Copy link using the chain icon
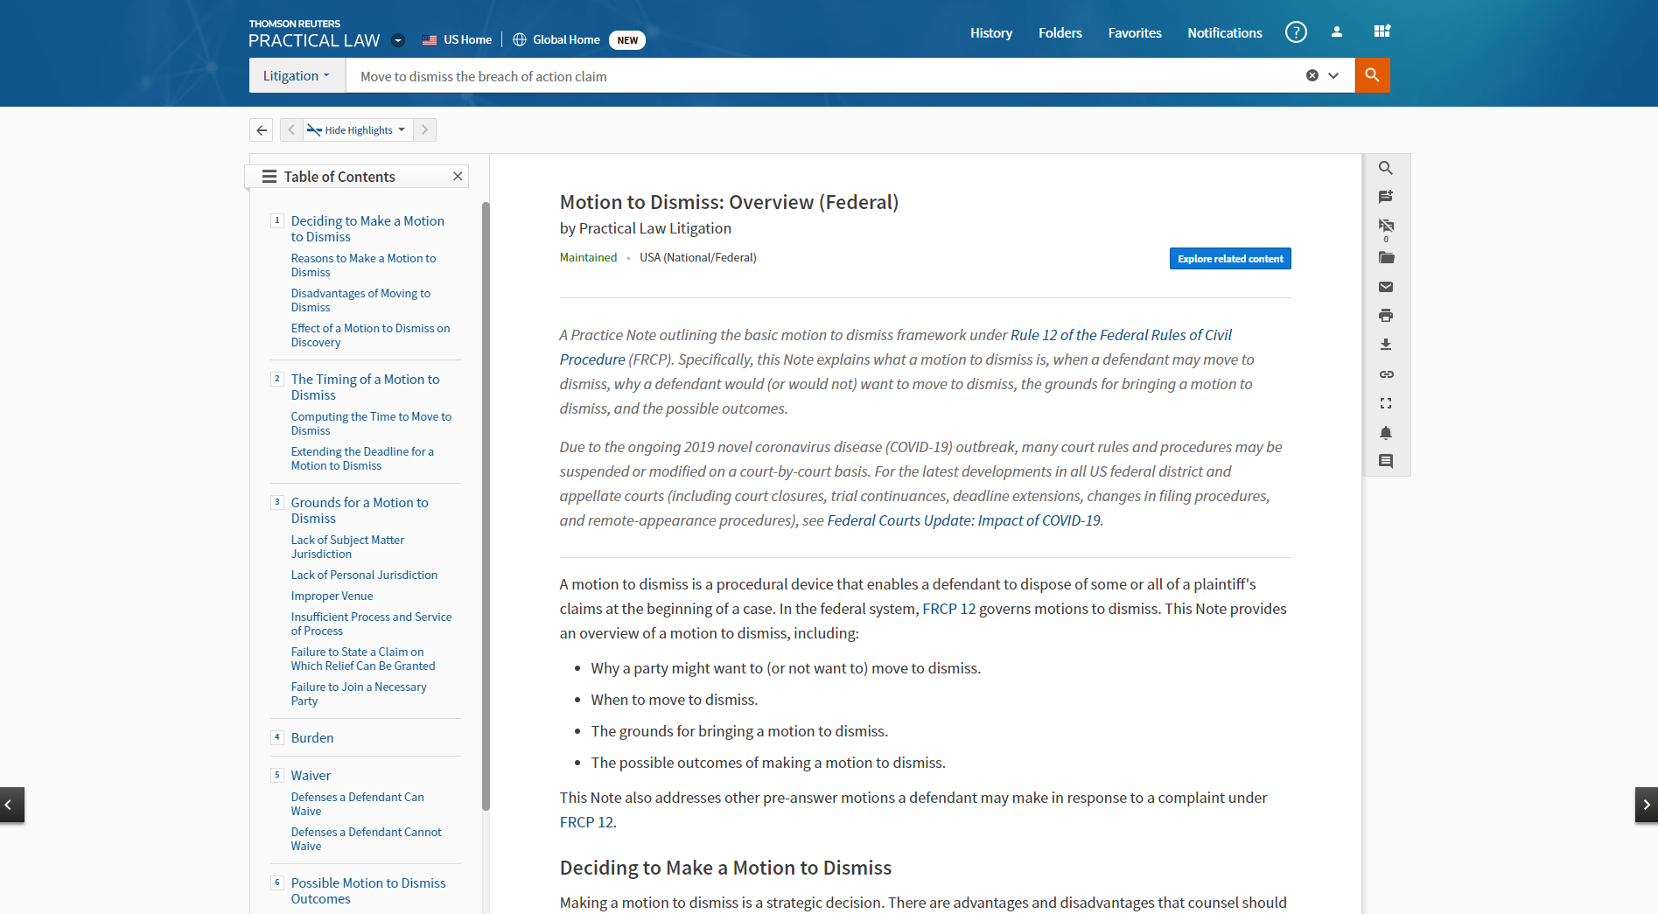 tap(1386, 374)
